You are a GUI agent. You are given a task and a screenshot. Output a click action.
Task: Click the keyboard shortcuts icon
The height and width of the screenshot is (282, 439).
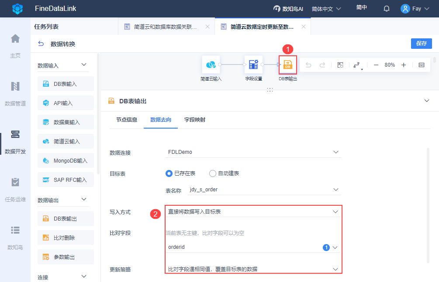(422, 65)
